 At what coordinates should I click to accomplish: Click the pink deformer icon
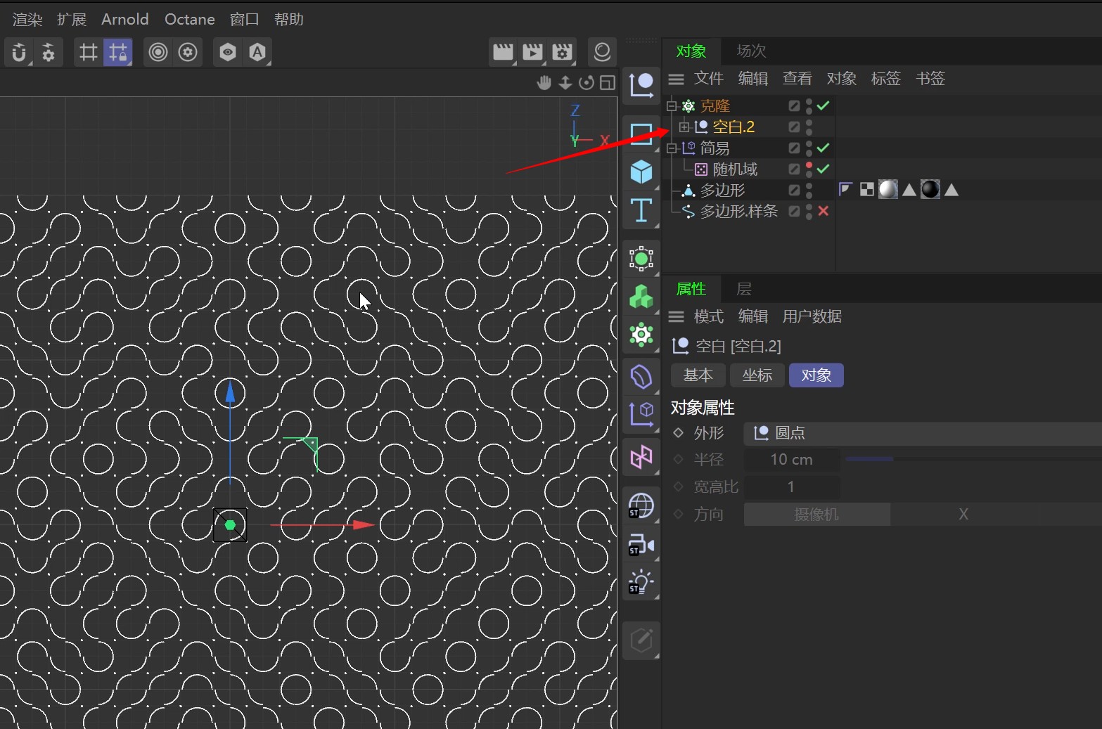pos(641,458)
